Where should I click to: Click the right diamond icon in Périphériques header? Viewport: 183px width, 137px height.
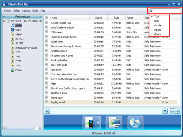[41, 16]
